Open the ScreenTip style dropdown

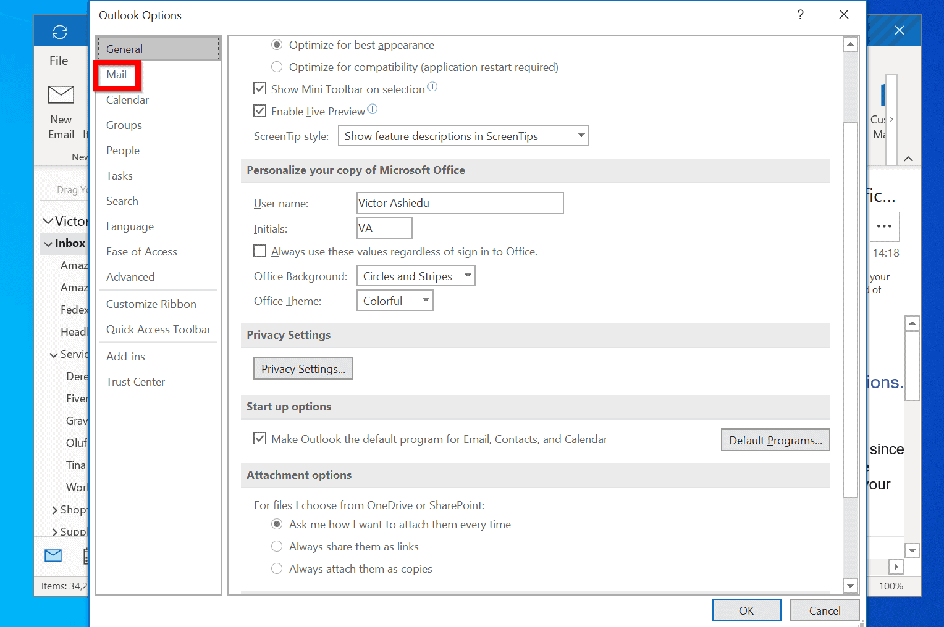point(579,135)
